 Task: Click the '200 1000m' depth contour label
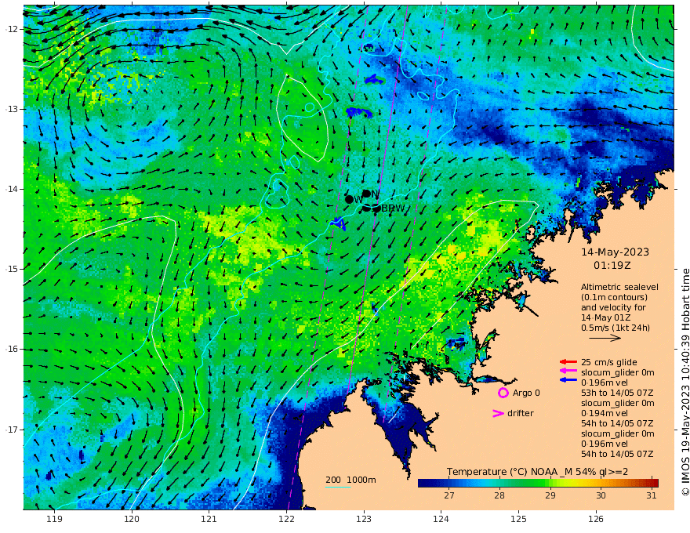(350, 480)
